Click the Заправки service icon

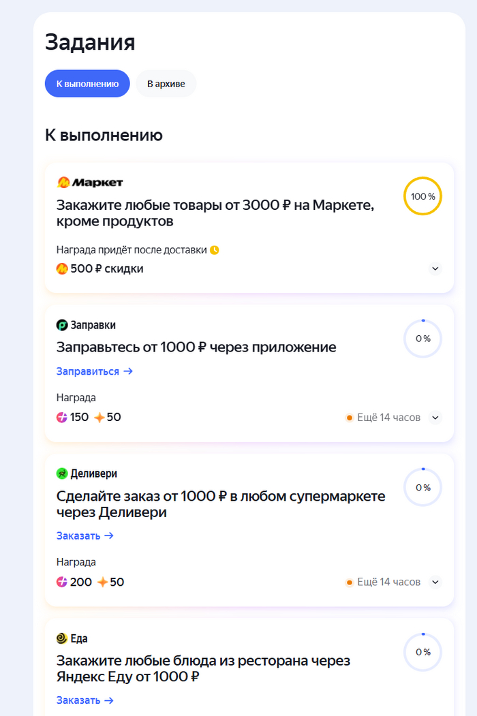(62, 326)
